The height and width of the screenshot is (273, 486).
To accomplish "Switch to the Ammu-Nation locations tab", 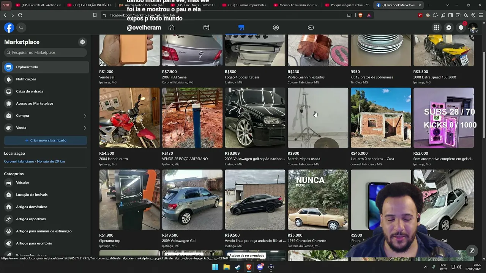I will tap(141, 5).
